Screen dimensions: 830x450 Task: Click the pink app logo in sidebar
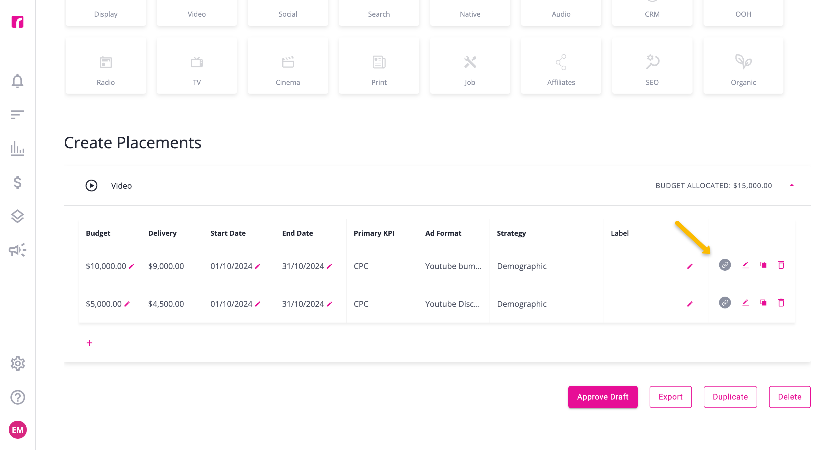click(x=18, y=21)
